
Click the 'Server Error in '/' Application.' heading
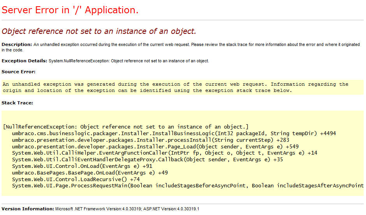click(70, 11)
